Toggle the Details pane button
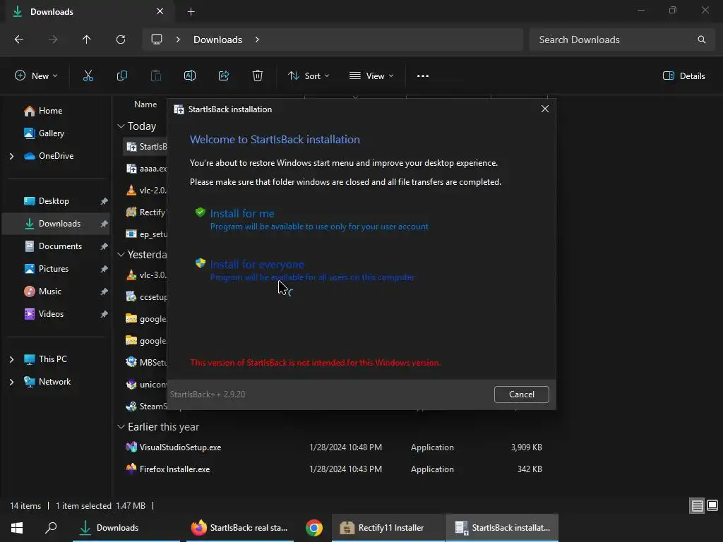The width and height of the screenshot is (723, 542). coord(683,76)
